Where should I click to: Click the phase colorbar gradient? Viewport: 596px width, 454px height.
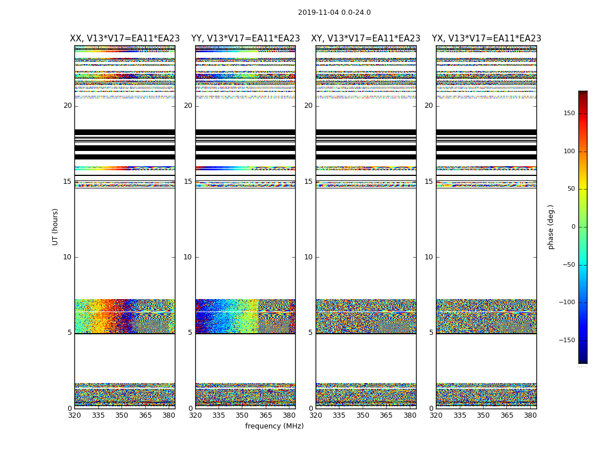(x=583, y=227)
